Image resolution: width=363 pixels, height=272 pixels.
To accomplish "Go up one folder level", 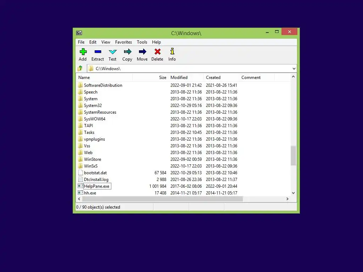I will 80,68.
